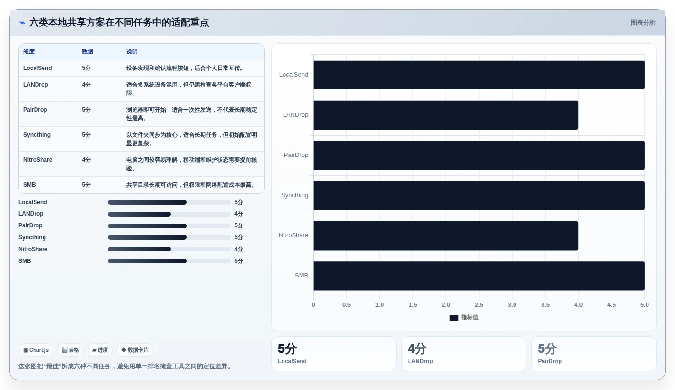The width and height of the screenshot is (675, 390).
Task: Toggle the 指标值 legend swatch
Action: 454,318
